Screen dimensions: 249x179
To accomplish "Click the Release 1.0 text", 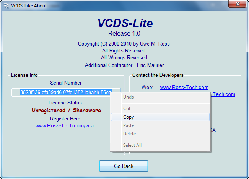I will [124, 34].
